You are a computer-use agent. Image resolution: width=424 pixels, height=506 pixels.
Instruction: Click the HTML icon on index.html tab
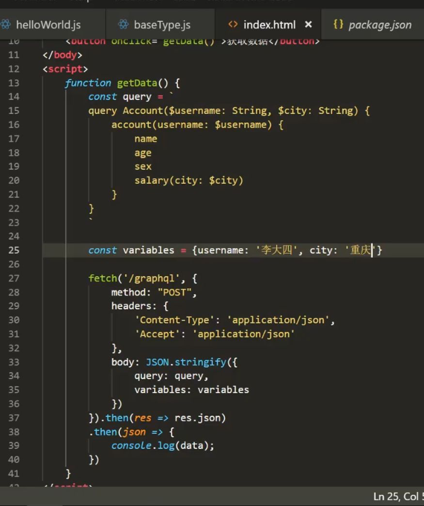point(233,24)
